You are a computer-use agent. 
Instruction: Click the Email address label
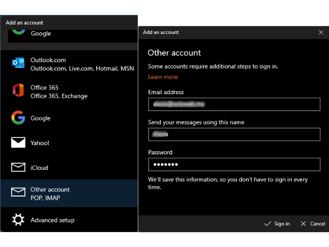[166, 92]
